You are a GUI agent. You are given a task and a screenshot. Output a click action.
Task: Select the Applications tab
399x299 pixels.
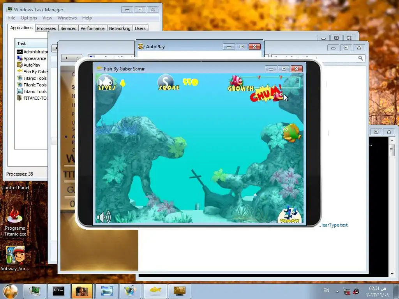point(21,28)
